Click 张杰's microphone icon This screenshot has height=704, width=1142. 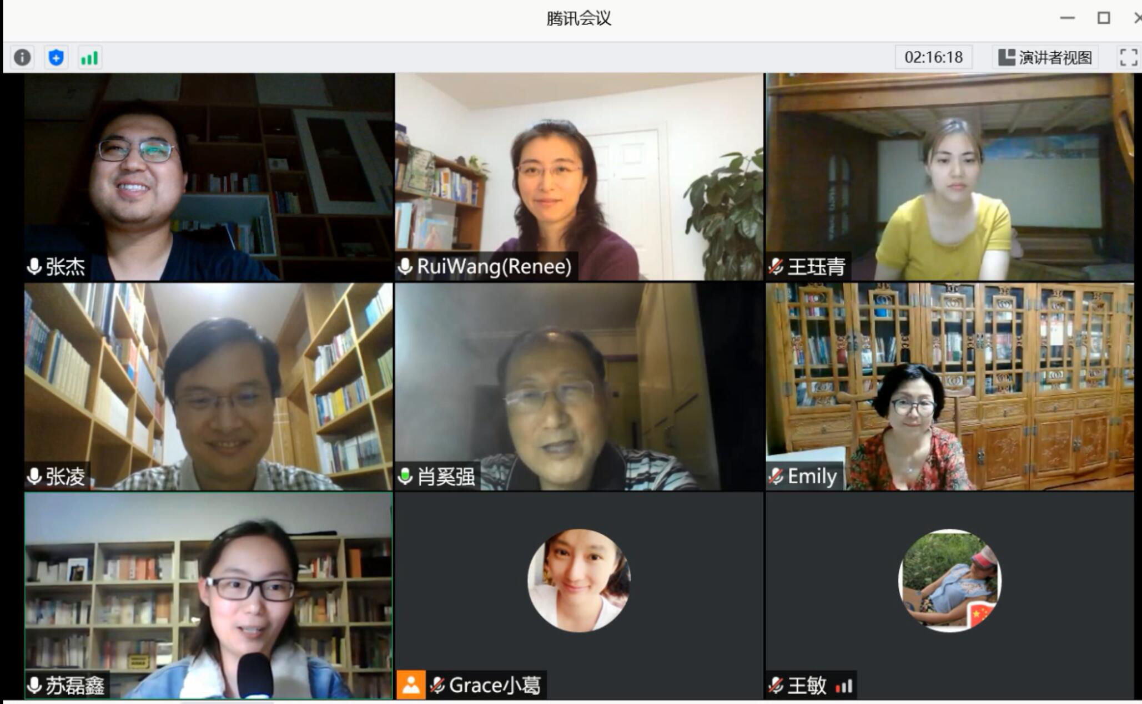tap(34, 267)
